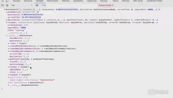The width and height of the screenshot is (173, 98).
Task: Invoke the listener (...) getter in proto
Action: click(x=23, y=62)
